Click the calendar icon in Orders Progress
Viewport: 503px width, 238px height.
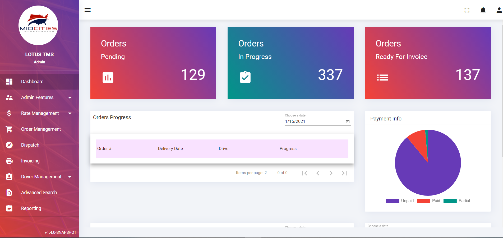(x=348, y=122)
